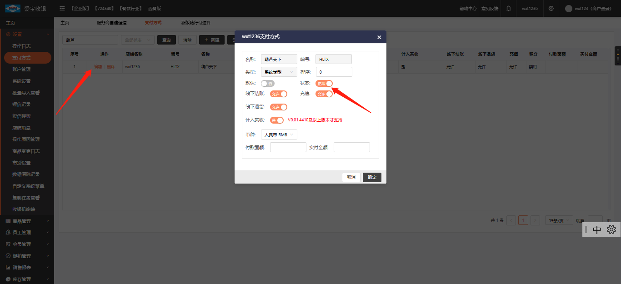Close the wxt1236支付方式 dialog with X
Viewport: 621px width, 284px height.
click(379, 37)
